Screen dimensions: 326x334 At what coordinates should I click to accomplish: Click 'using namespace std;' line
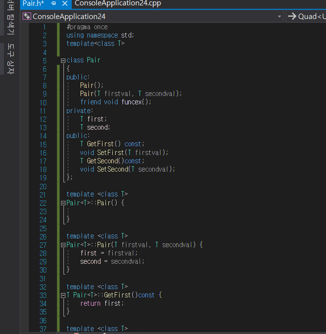[100, 35]
